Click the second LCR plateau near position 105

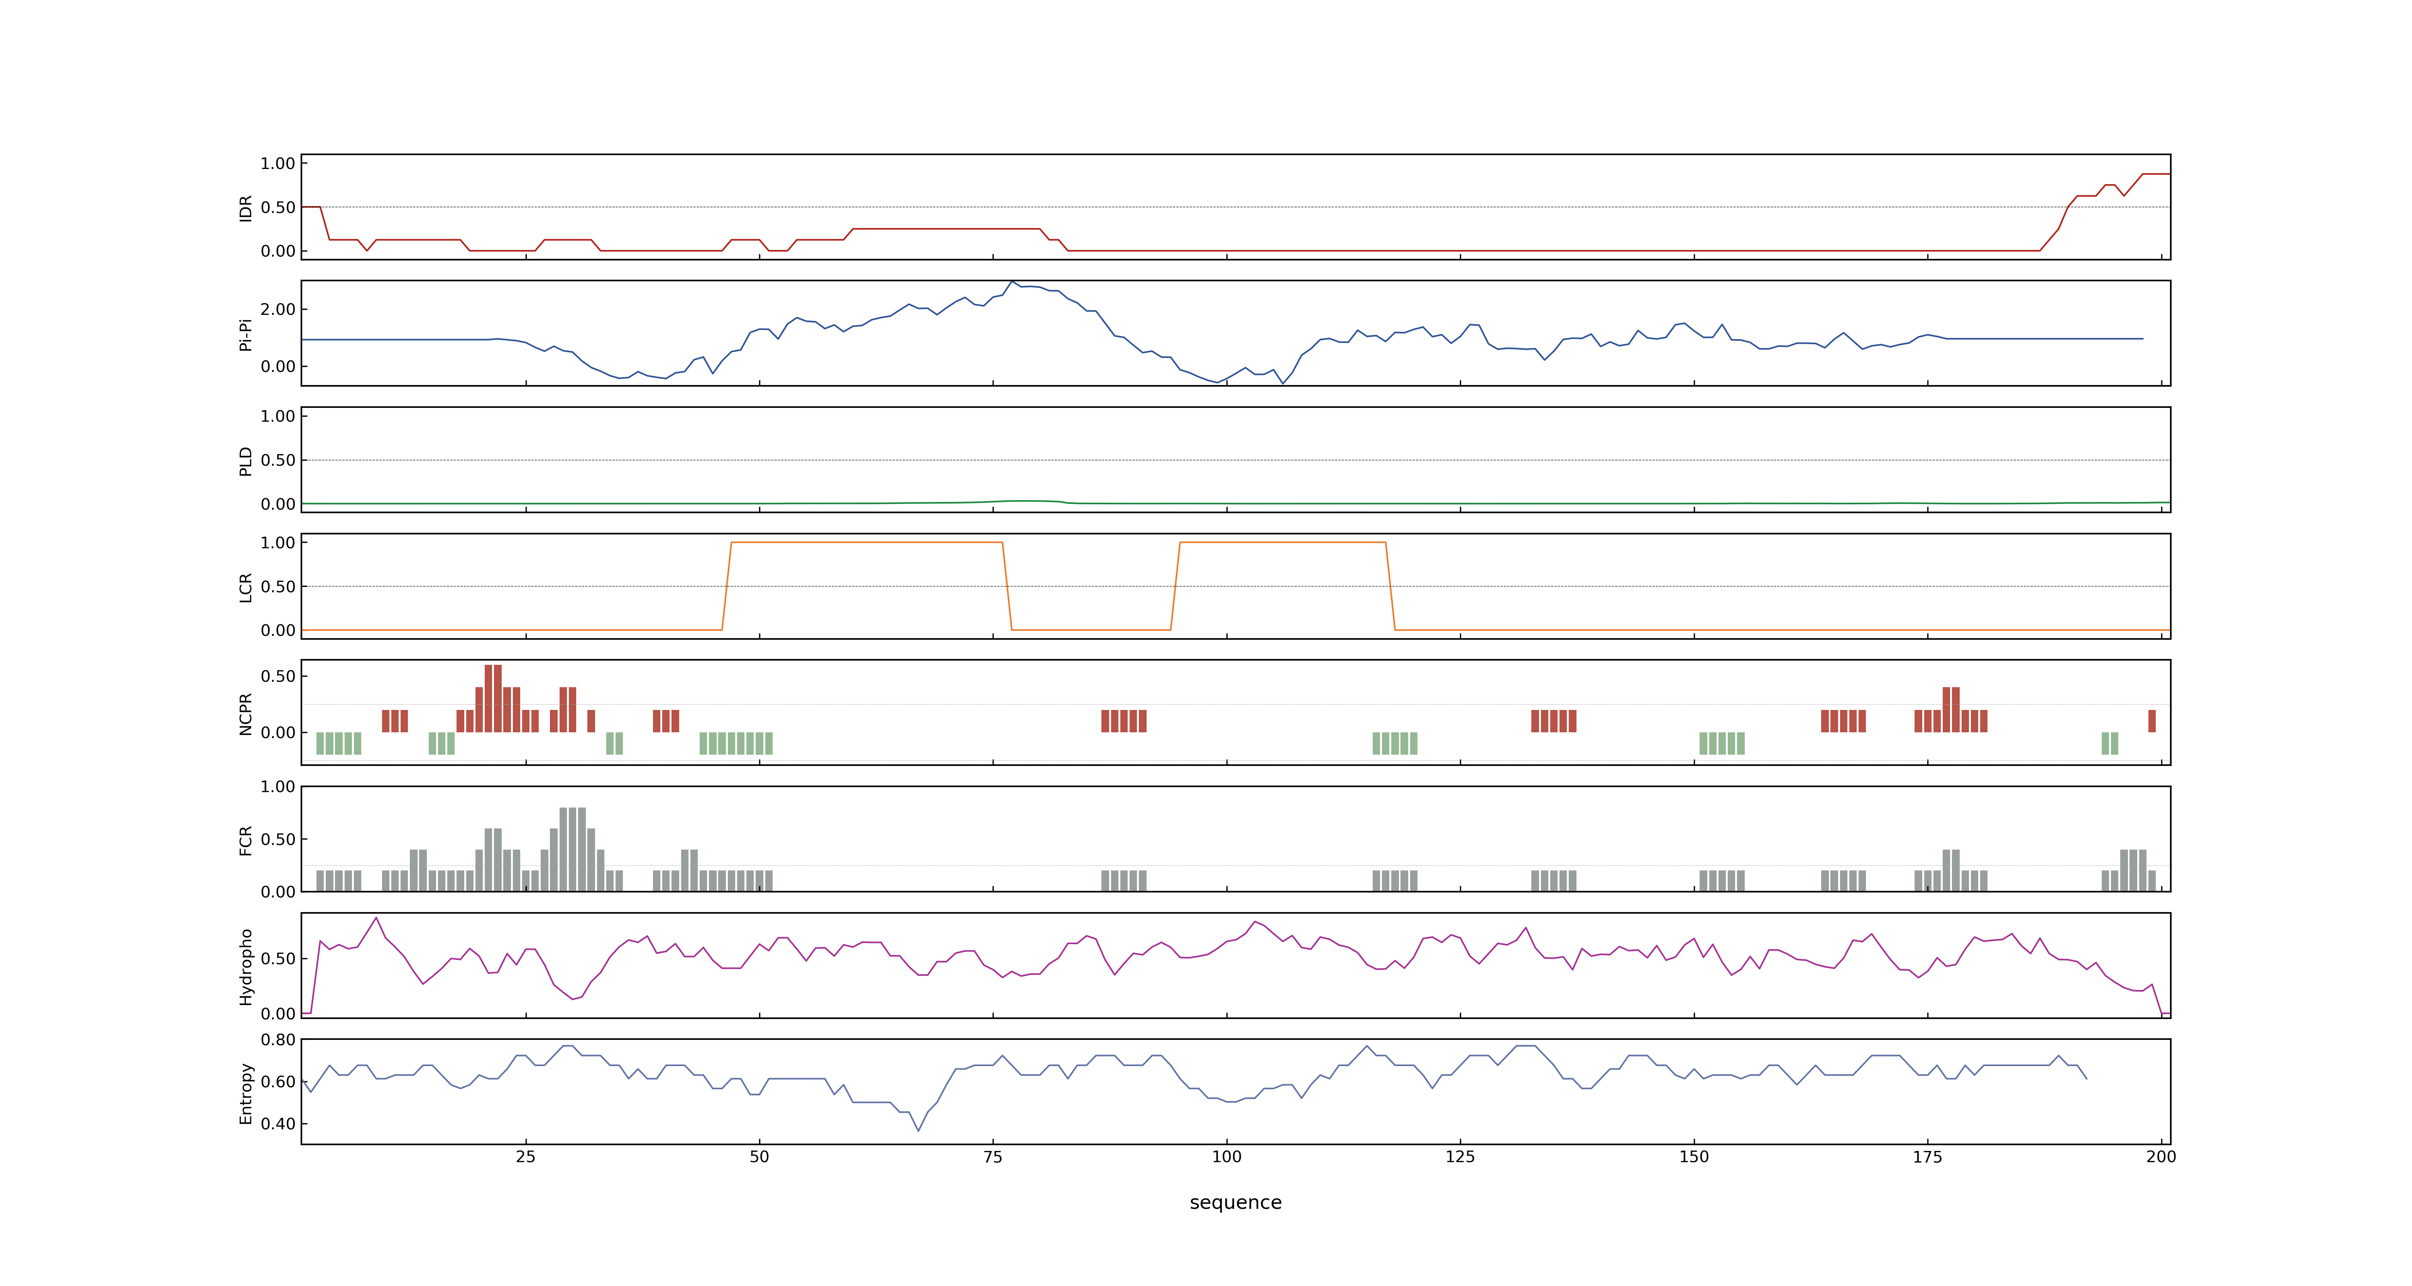click(x=1282, y=542)
